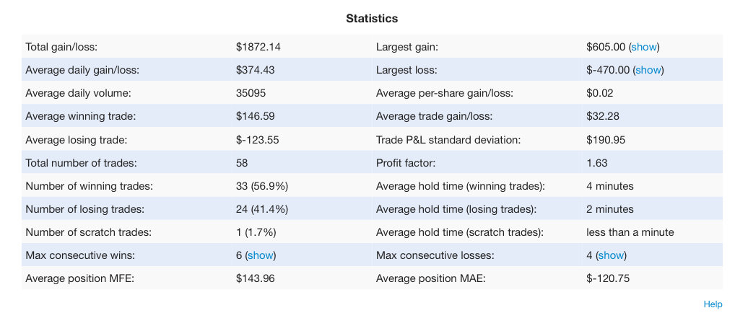Open the show link for Largest gain

[643, 47]
